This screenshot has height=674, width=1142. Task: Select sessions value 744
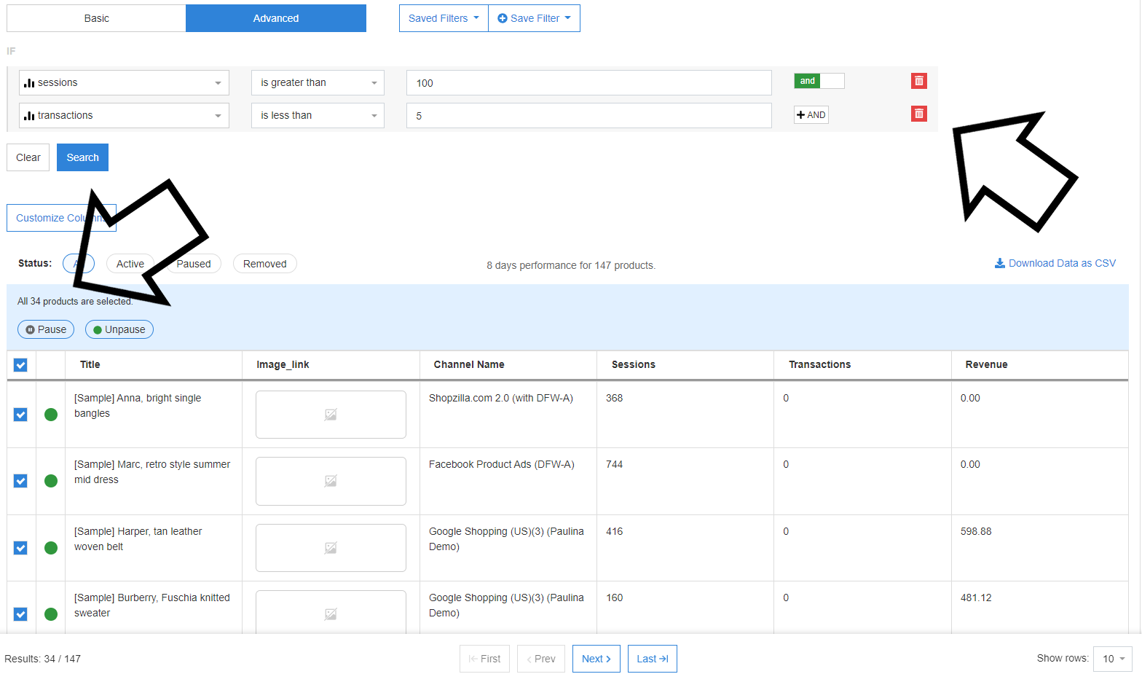pyautogui.click(x=615, y=464)
